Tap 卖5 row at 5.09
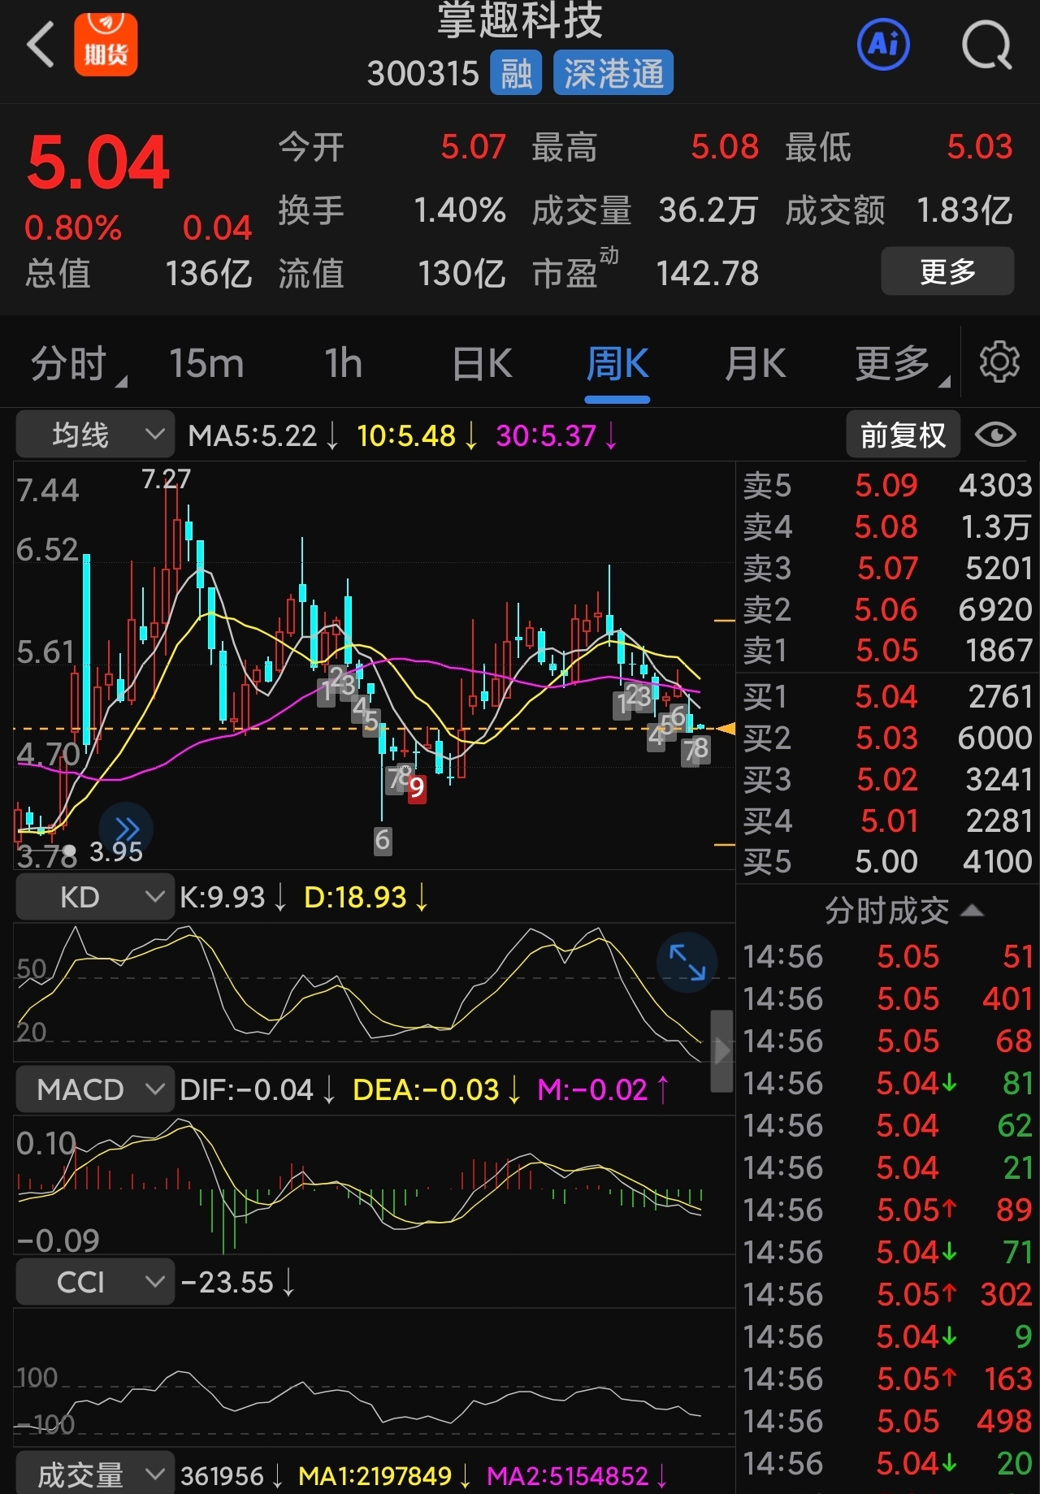The width and height of the screenshot is (1040, 1494). [887, 486]
